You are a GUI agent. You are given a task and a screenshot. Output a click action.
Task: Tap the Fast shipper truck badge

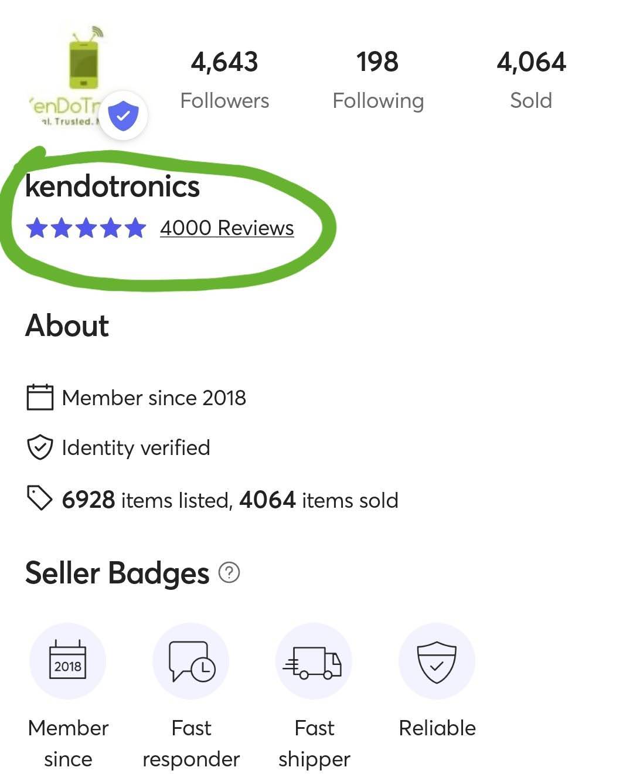pos(314,661)
